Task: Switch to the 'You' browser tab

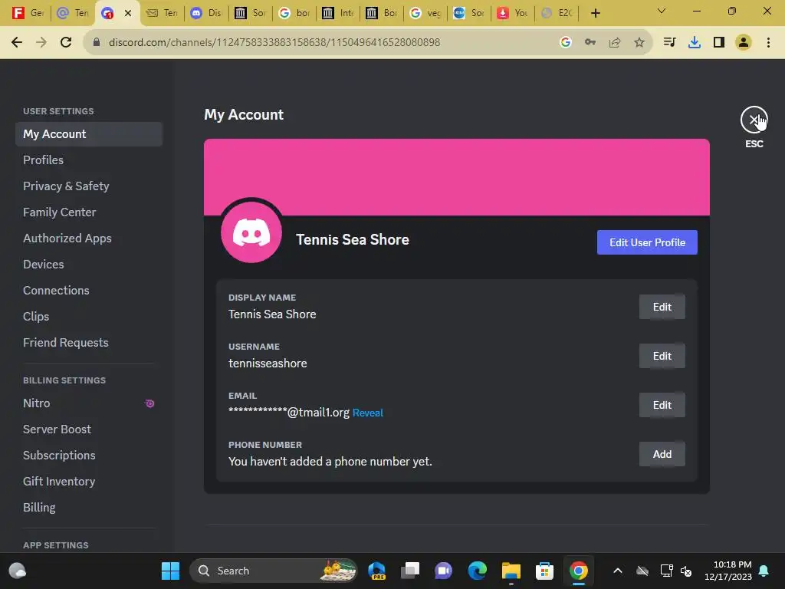Action: 513,13
